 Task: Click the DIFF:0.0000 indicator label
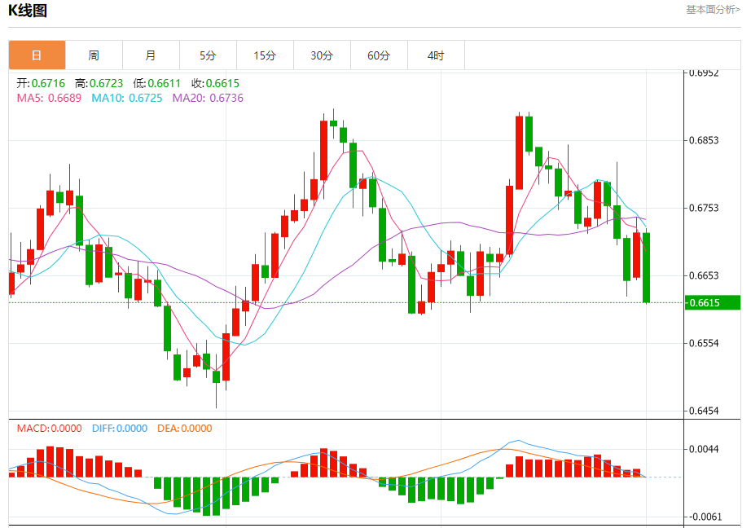click(120, 429)
